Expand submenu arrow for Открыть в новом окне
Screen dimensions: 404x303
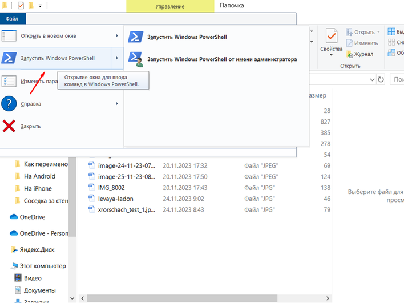(117, 36)
